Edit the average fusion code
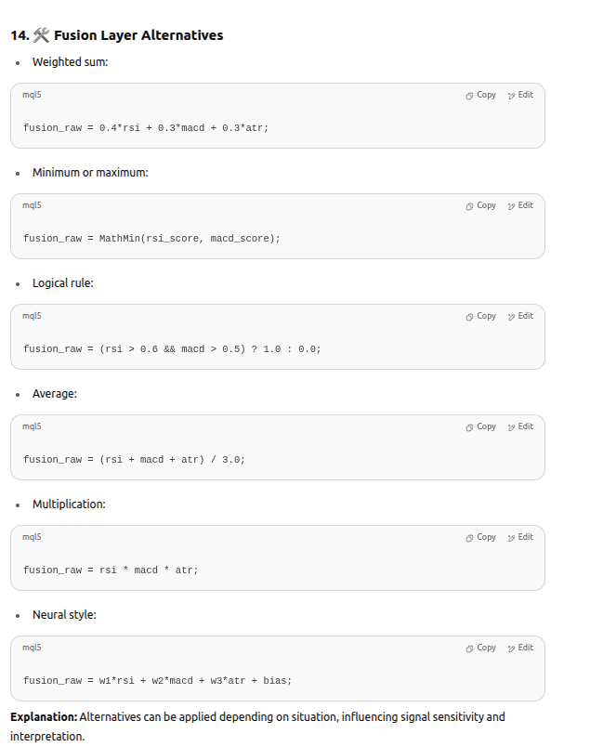The width and height of the screenshot is (603, 747). pos(520,426)
